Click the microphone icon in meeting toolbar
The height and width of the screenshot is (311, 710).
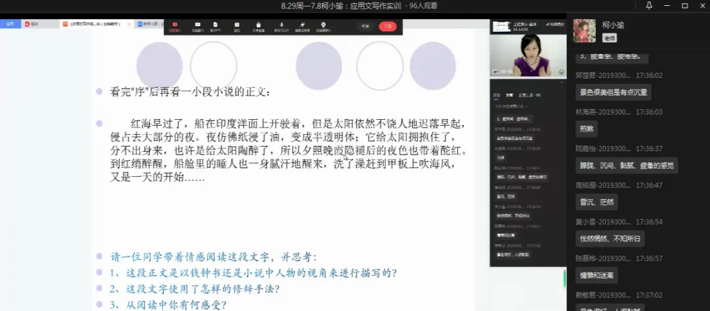point(282,26)
